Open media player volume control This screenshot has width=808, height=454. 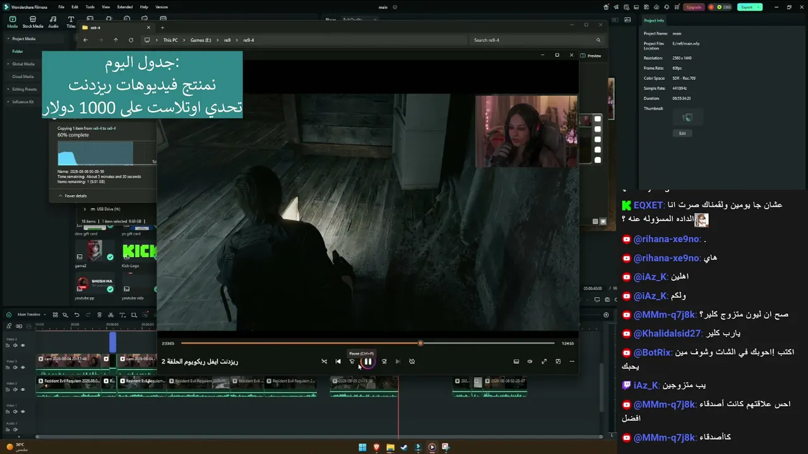pos(530,361)
